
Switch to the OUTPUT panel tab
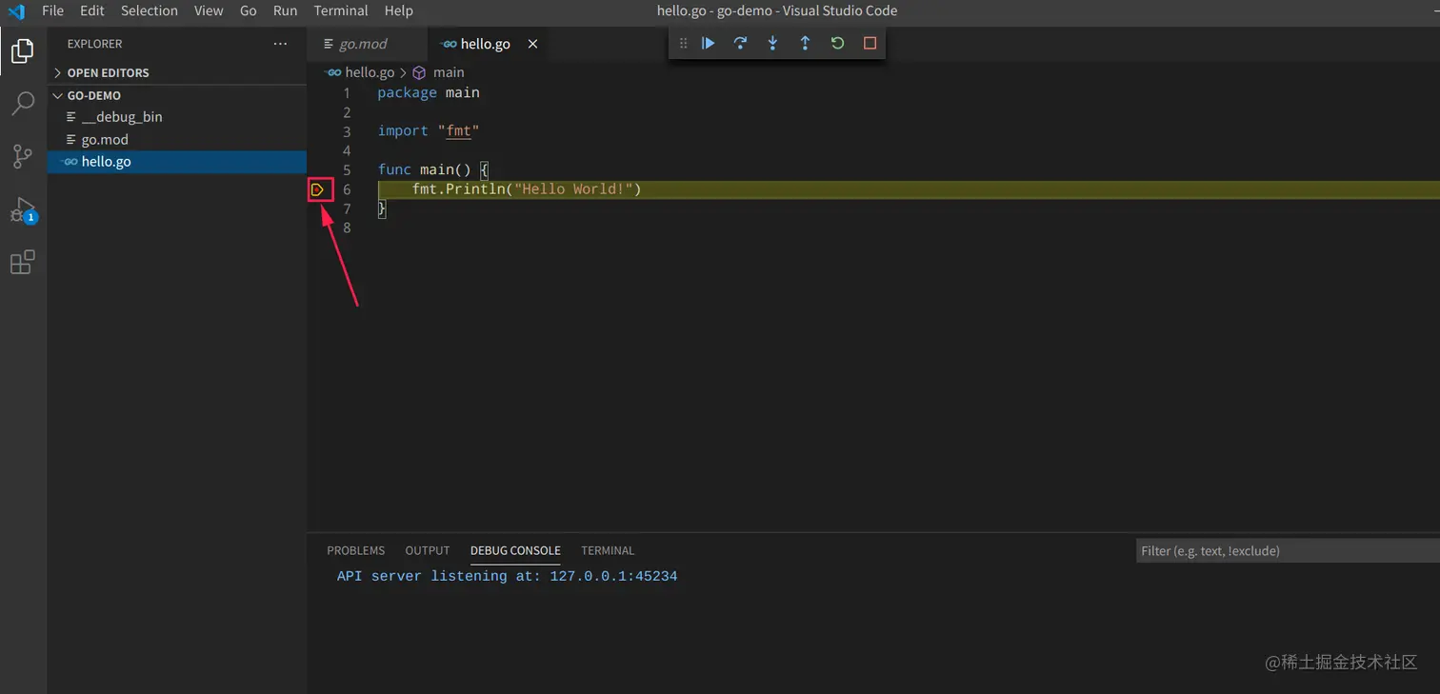[428, 550]
